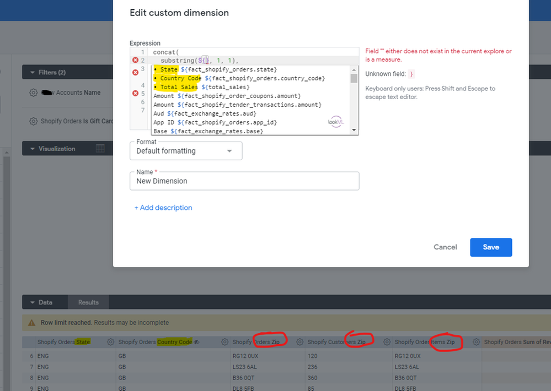The width and height of the screenshot is (551, 391).
Task: Cancel the Edit custom dimension dialog
Action: coord(445,247)
